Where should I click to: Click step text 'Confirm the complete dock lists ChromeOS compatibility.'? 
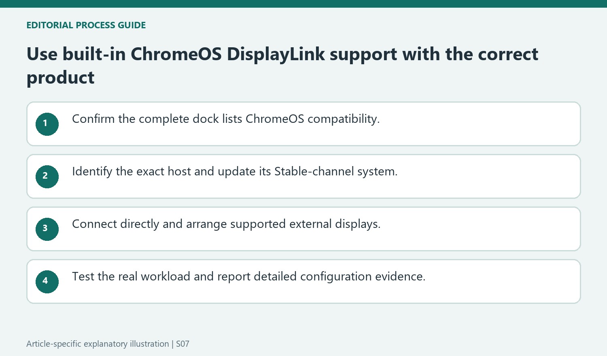[x=226, y=119]
